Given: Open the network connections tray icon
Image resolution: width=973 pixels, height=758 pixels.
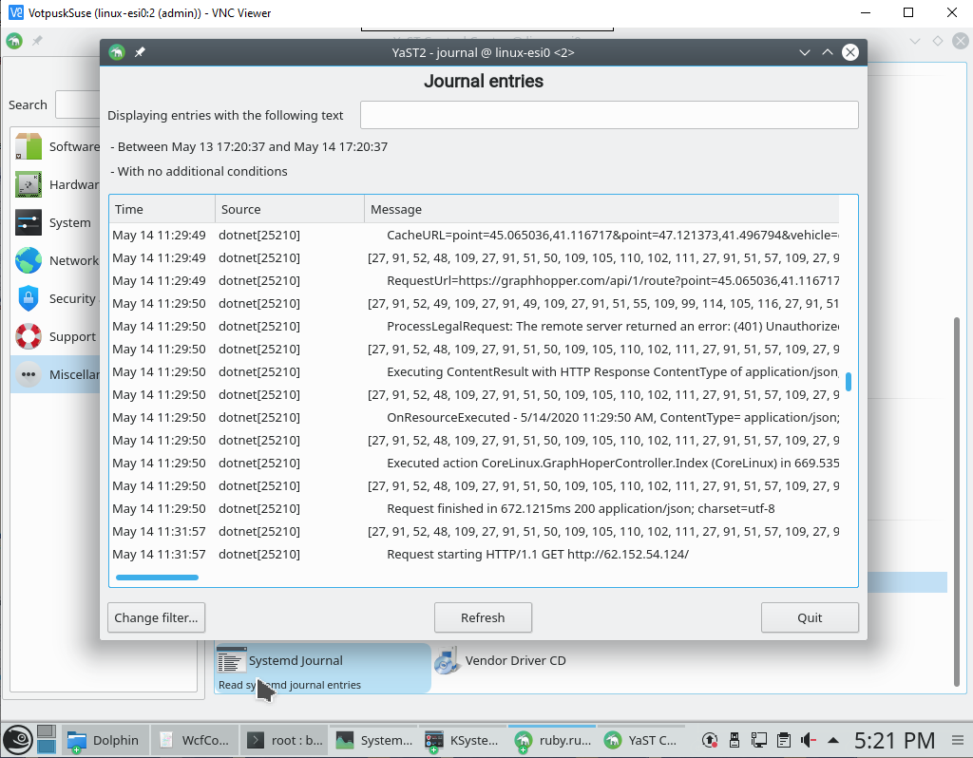Looking at the screenshot, I should point(758,739).
